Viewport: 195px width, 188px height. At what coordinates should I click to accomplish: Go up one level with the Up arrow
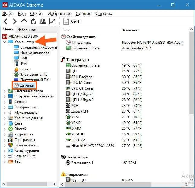tap(24, 21)
